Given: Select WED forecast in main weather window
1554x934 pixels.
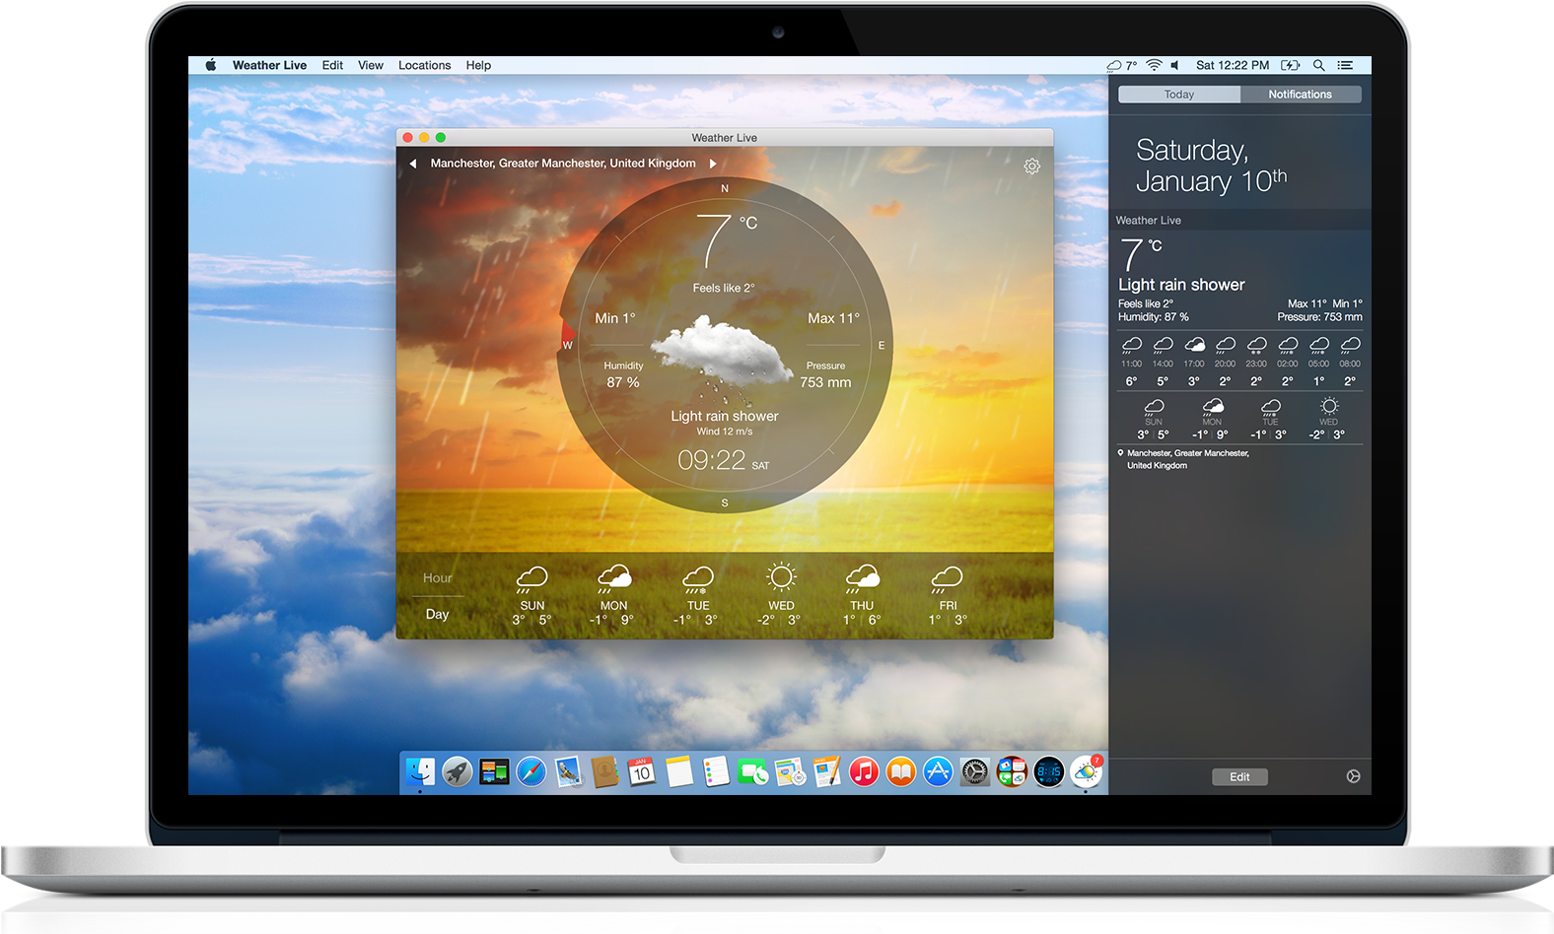Looking at the screenshot, I should 780,595.
